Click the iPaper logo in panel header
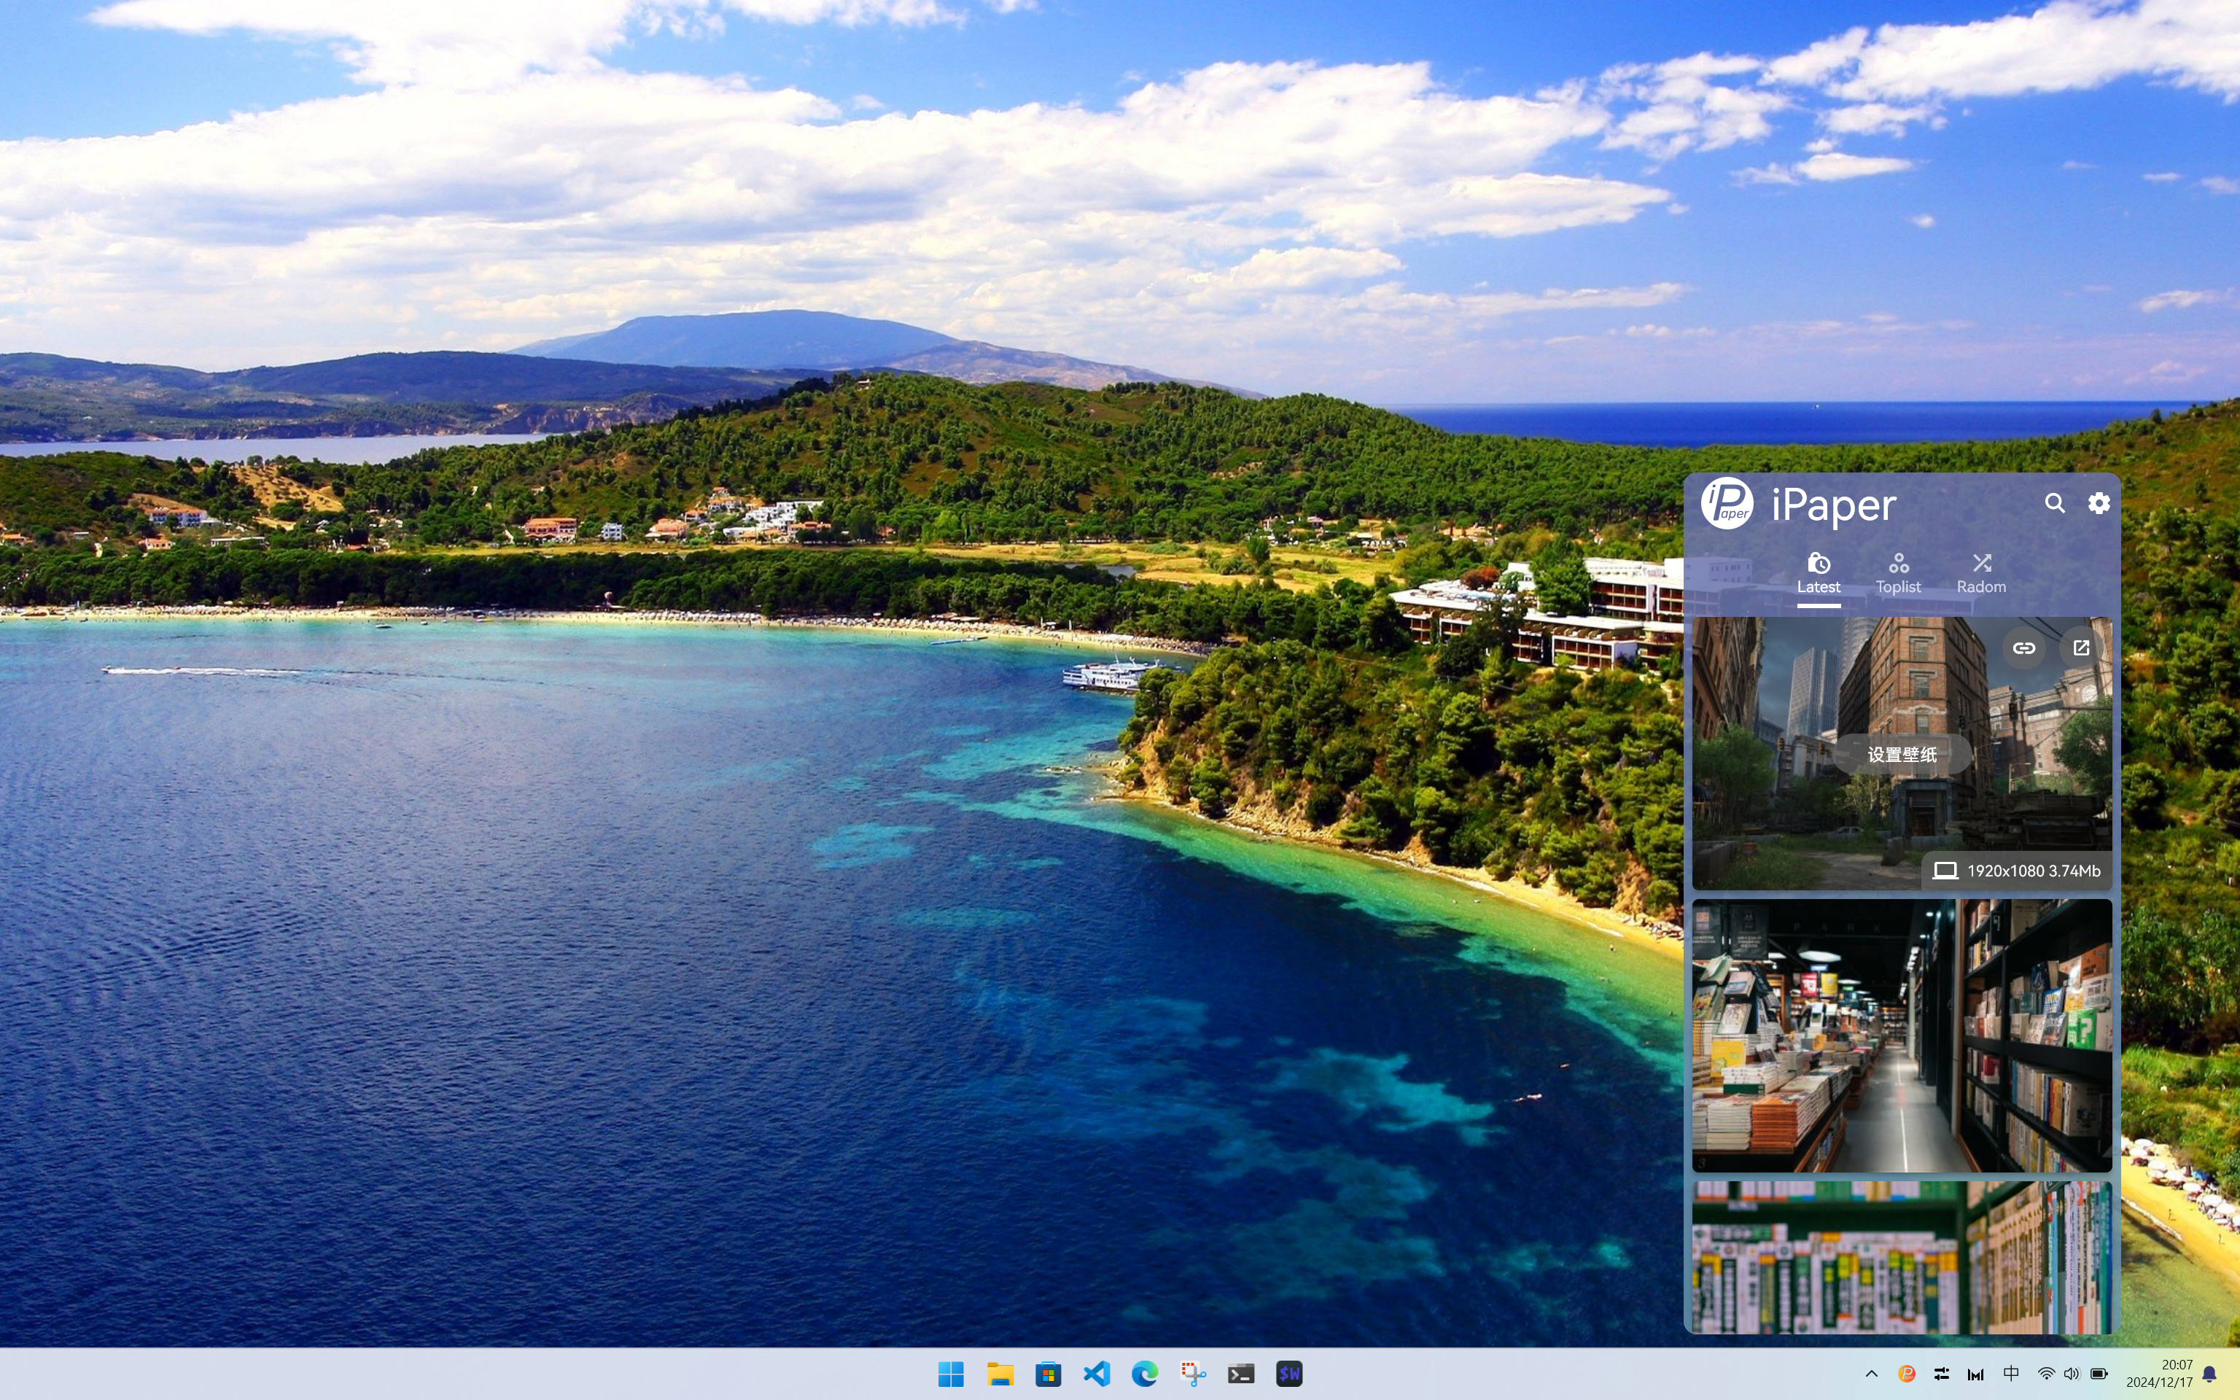Screen dimensions: 2240x1400 1726,504
